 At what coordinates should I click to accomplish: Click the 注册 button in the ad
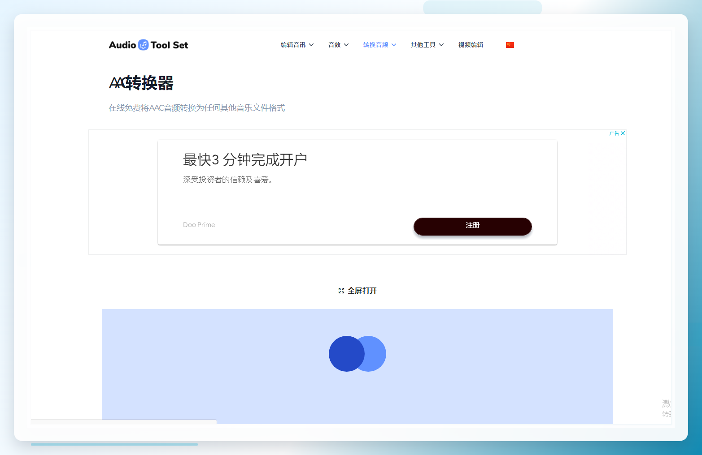point(473,226)
